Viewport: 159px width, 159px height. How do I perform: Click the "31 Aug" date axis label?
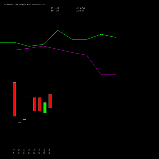[14, 151]
